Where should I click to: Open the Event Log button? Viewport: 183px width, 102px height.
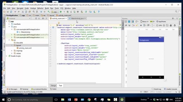click(156, 89)
